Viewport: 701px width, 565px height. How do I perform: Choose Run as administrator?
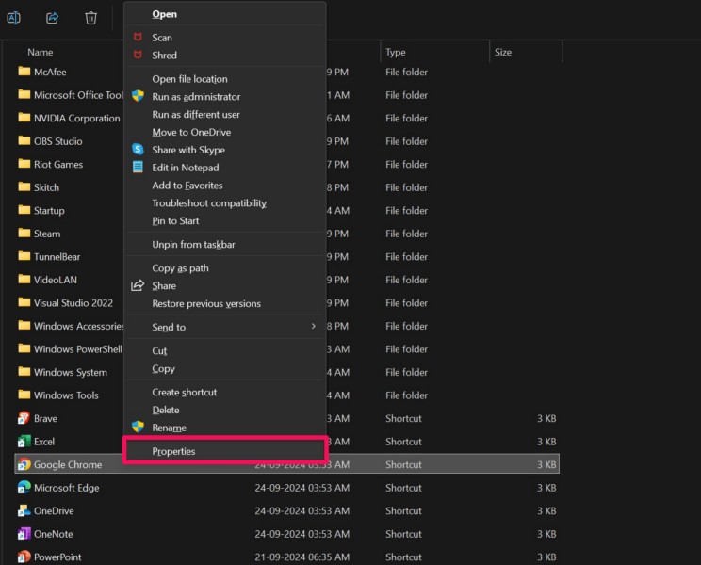pos(196,97)
